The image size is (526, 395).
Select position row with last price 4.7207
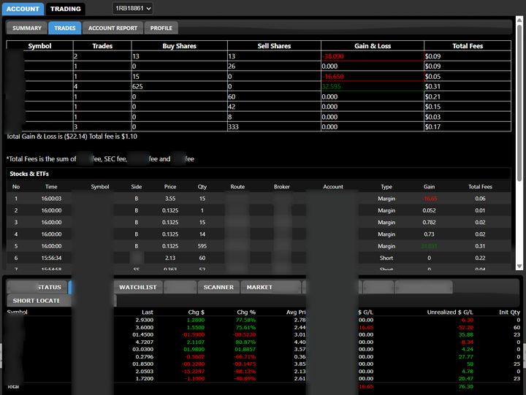pyautogui.click(x=263, y=342)
